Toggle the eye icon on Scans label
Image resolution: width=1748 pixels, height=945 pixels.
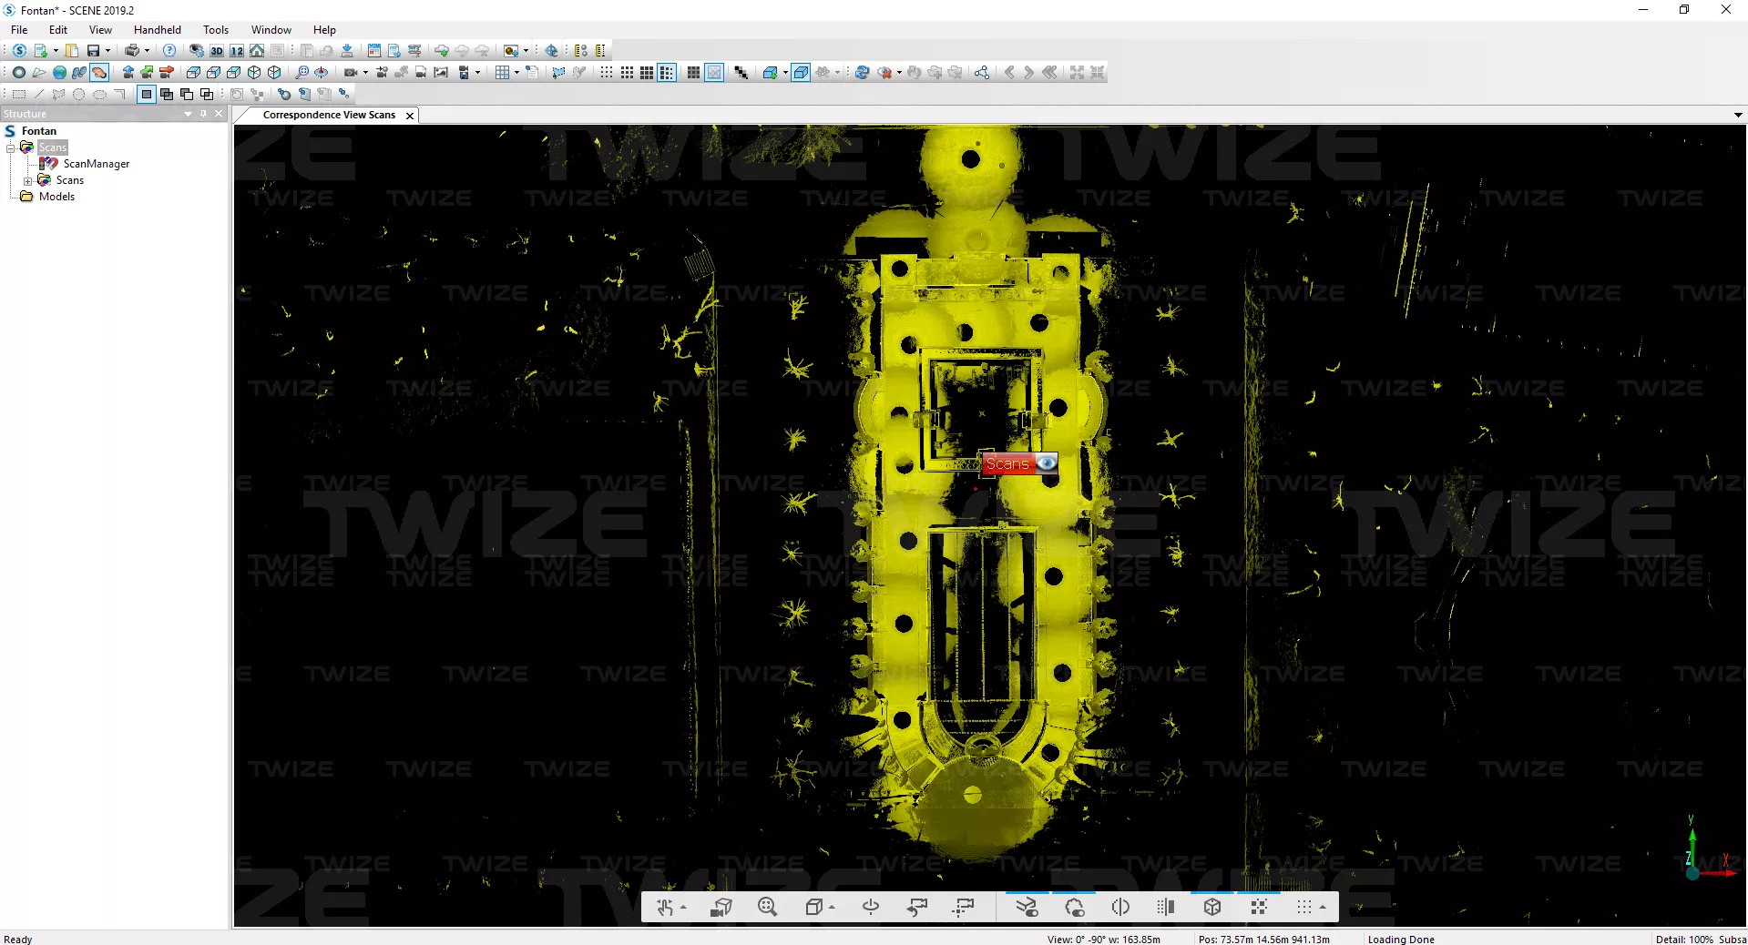[1046, 463]
